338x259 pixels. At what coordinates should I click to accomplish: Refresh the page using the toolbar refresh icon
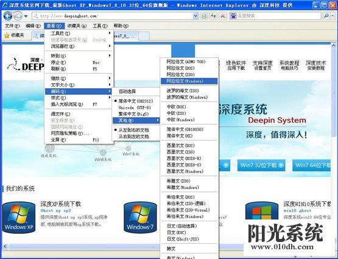(213, 16)
